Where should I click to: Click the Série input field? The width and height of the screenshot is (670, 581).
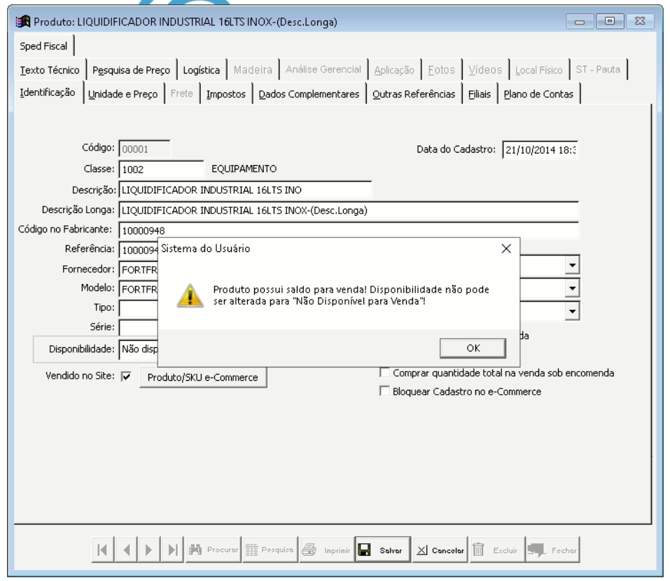point(139,327)
